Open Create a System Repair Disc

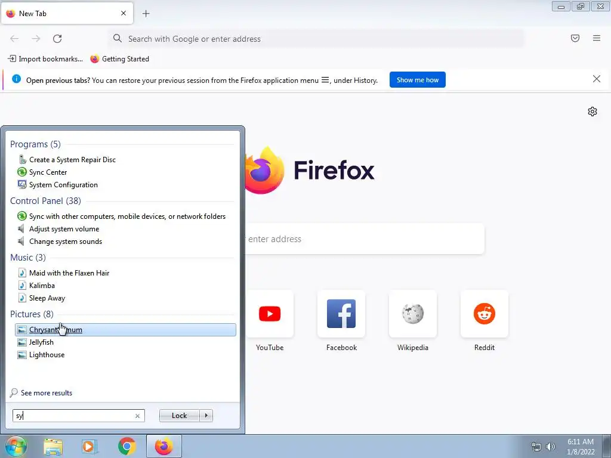coord(125,160)
